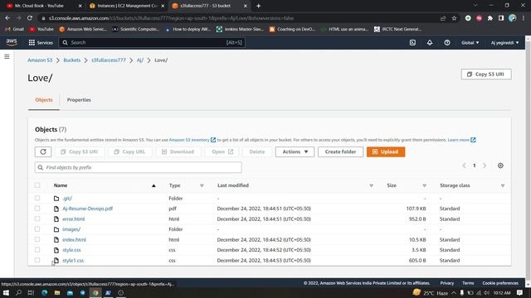Open the help question-mark icon
The image size is (531, 298).
click(x=447, y=42)
